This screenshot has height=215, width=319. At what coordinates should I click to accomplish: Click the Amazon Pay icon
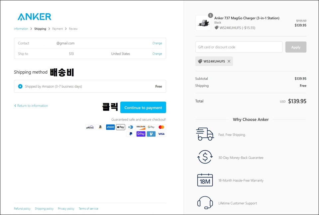coord(100,127)
